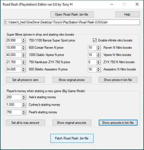Increase the Banzai Super Sport price
144x150 pixels.
[x=24, y=40]
